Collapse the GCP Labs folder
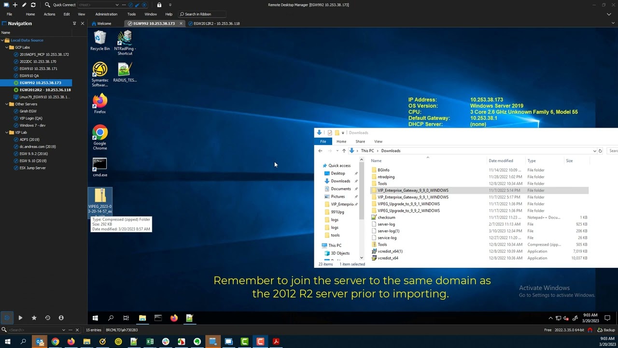618x348 pixels. pos(7,47)
